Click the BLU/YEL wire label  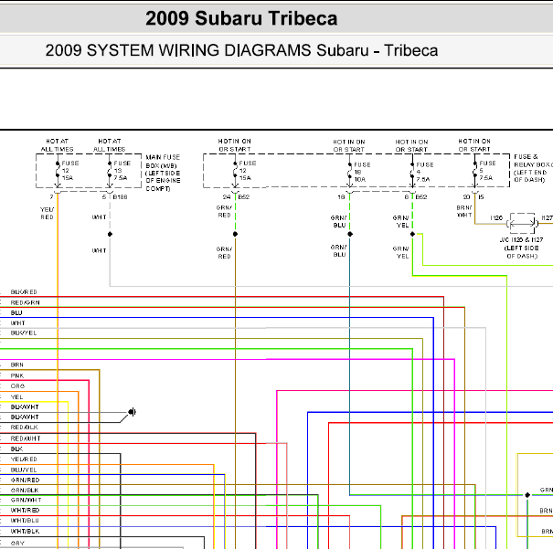[x=24, y=470]
